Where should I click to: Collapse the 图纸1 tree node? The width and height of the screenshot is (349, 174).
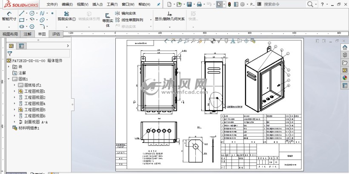pyautogui.click(x=9, y=79)
